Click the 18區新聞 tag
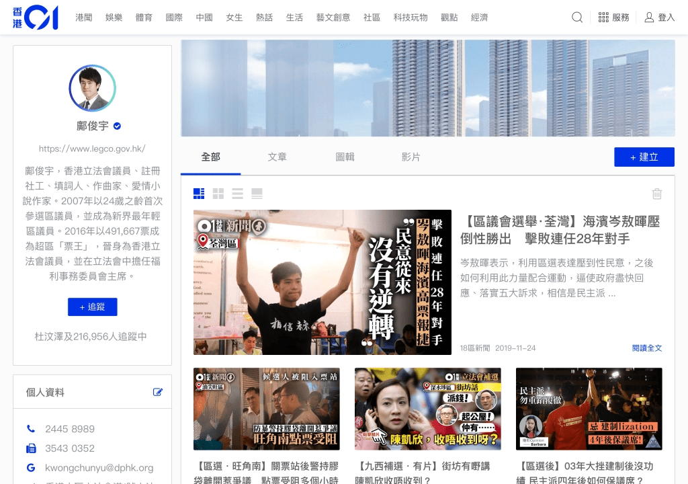The image size is (688, 484). tap(475, 348)
